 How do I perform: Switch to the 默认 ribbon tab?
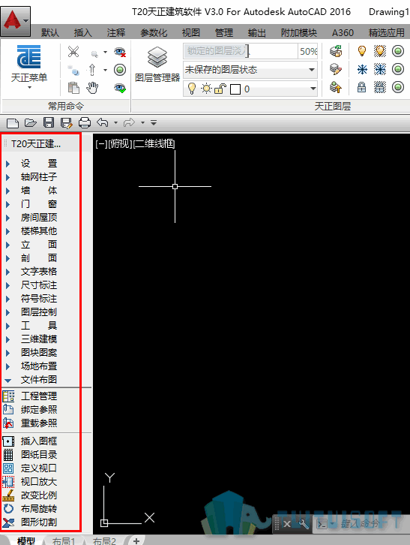pyautogui.click(x=50, y=33)
